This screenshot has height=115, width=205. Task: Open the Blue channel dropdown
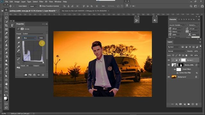(29, 38)
